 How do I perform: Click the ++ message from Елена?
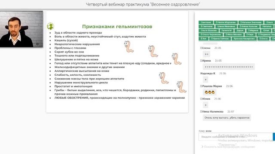pyautogui.click(x=206, y=54)
